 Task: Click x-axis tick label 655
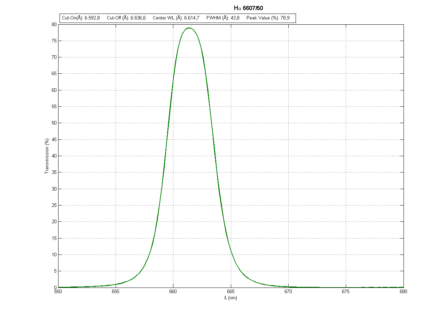116,292
